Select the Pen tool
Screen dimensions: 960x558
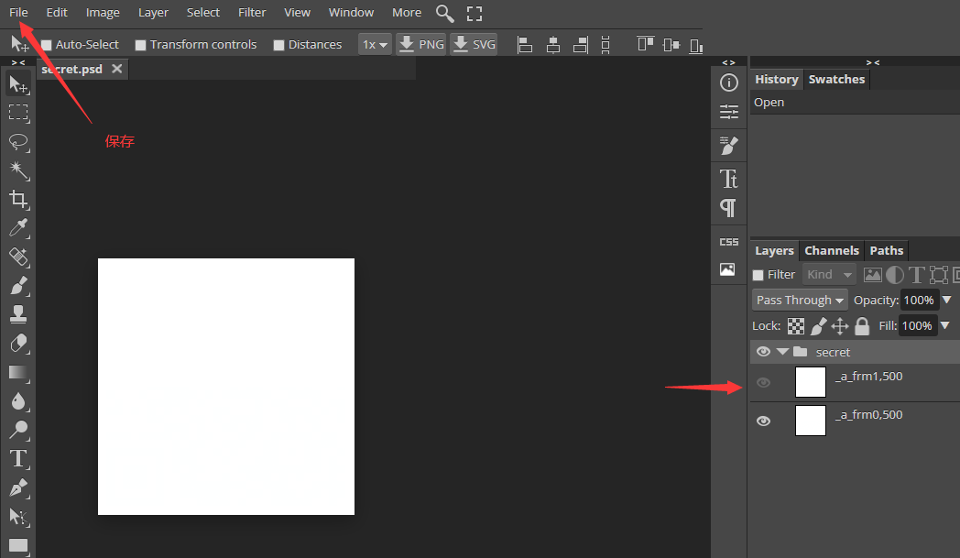[18, 487]
